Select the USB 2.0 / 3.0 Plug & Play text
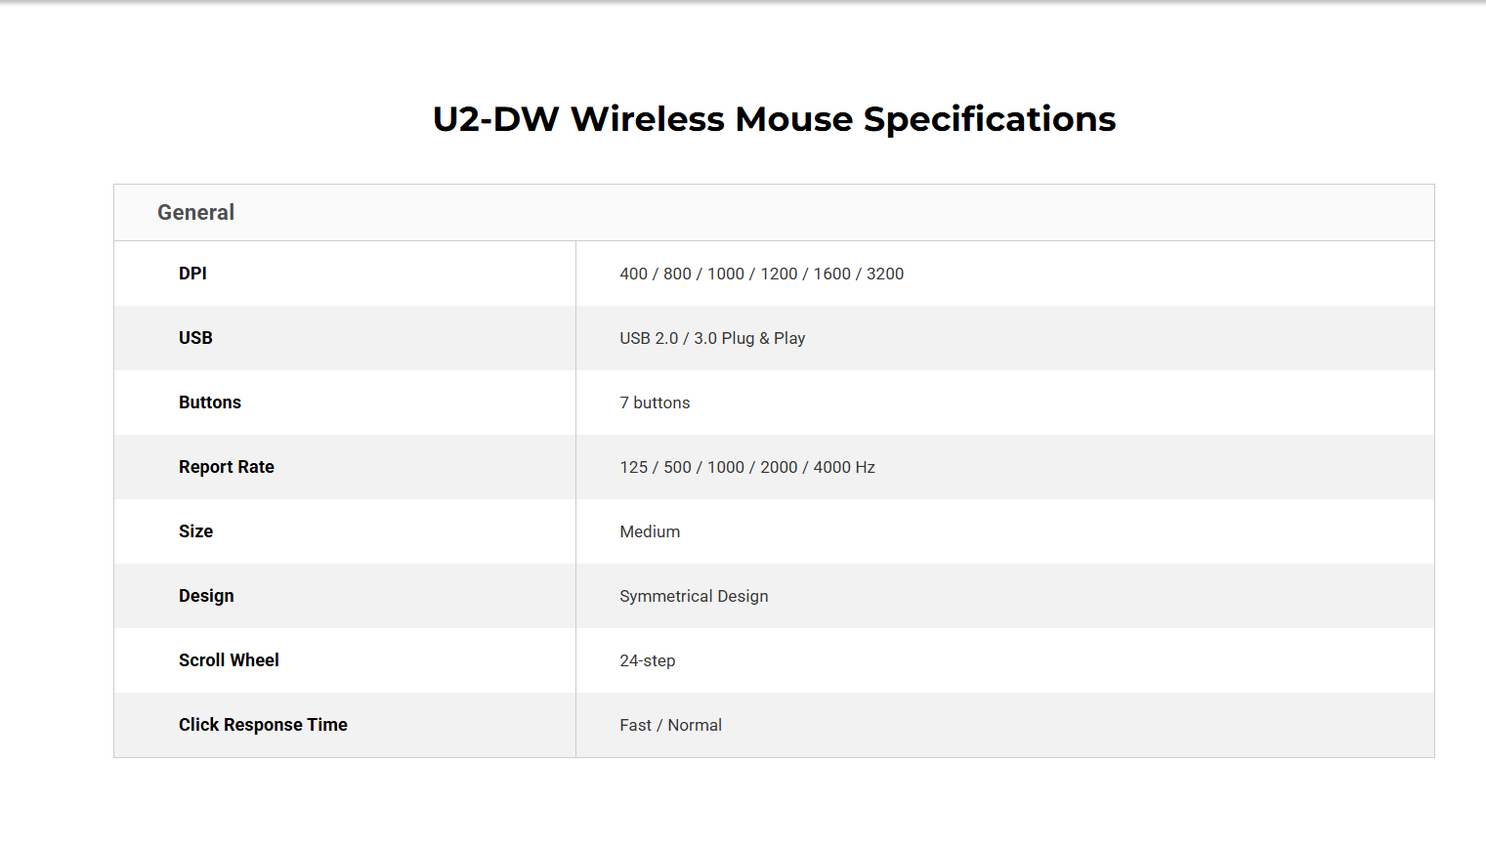The width and height of the screenshot is (1486, 847). click(712, 338)
